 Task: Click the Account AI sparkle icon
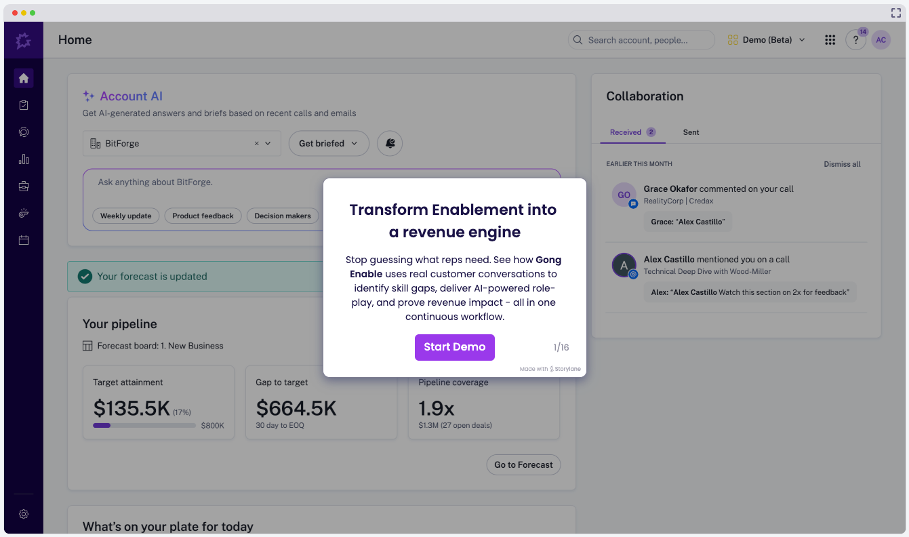(89, 96)
